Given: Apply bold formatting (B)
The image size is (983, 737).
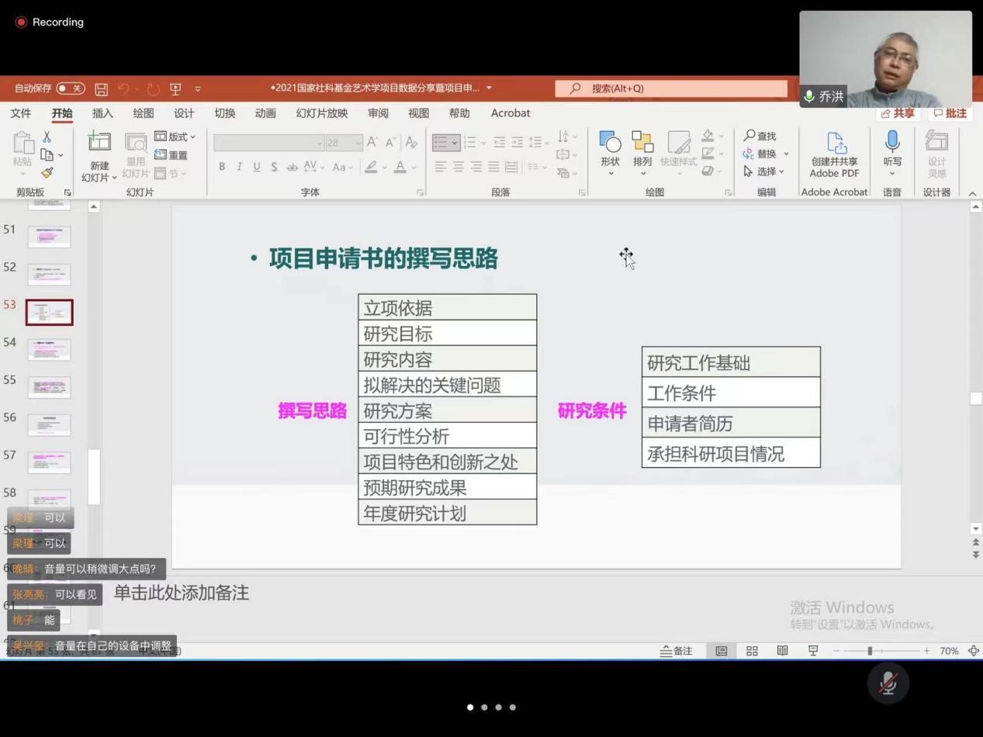Looking at the screenshot, I should (x=222, y=167).
